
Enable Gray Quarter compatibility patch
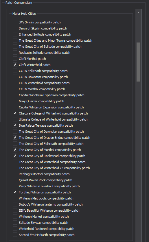(x=15, y=101)
